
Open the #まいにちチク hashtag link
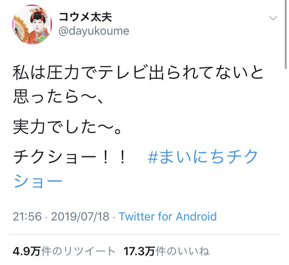click(x=203, y=157)
